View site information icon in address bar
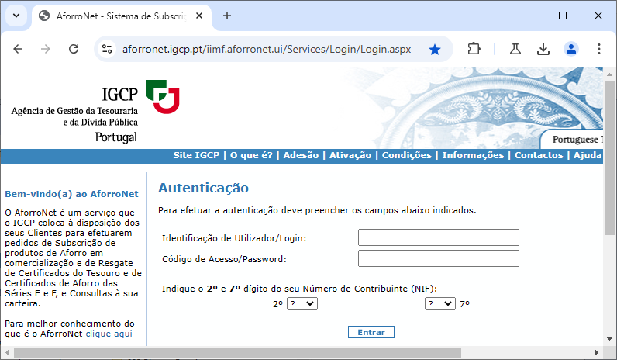 coord(107,49)
